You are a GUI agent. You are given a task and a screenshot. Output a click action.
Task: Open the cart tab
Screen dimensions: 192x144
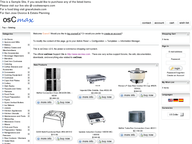[172, 23]
